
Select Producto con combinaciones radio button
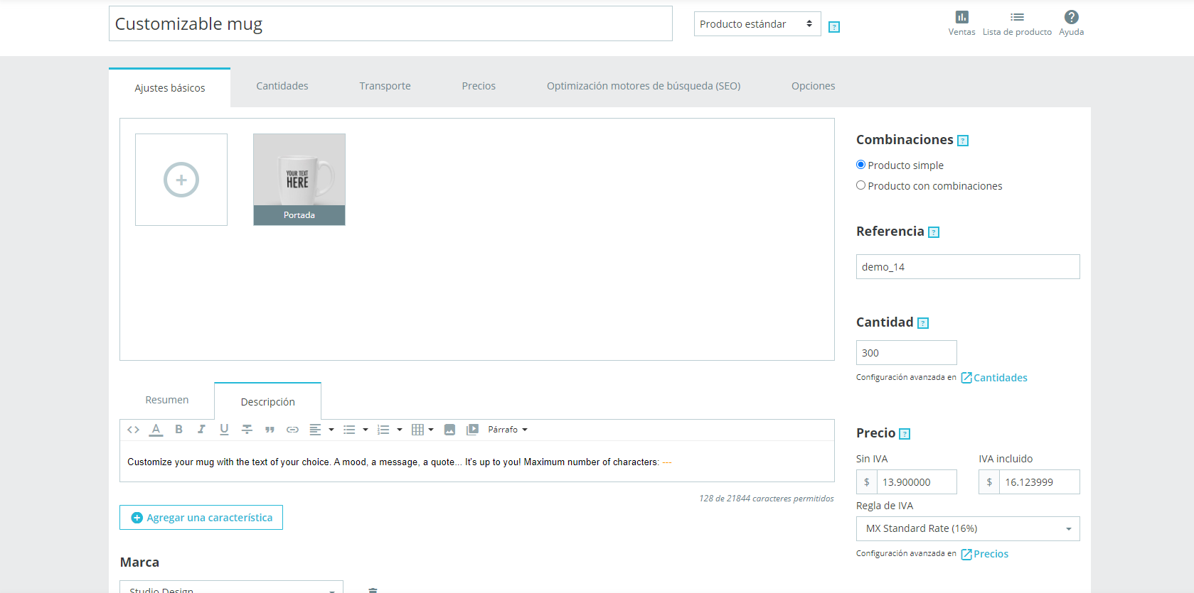click(x=860, y=185)
